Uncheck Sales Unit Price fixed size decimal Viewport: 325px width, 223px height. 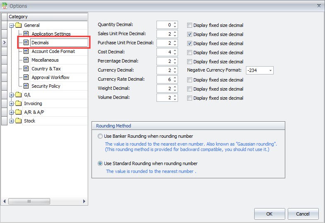[190, 34]
